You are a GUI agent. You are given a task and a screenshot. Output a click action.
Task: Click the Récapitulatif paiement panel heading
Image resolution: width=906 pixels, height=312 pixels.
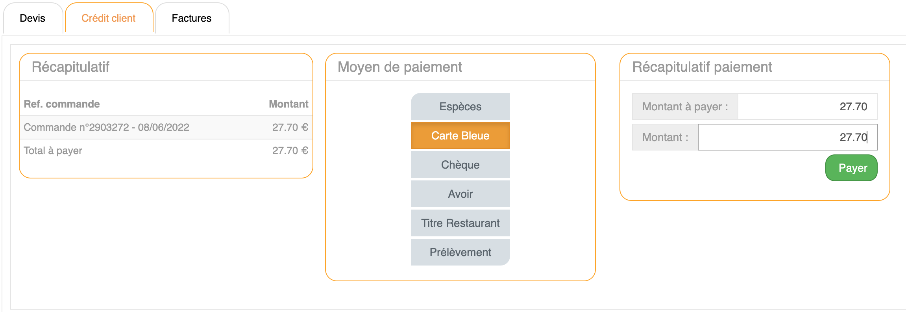[x=702, y=67]
